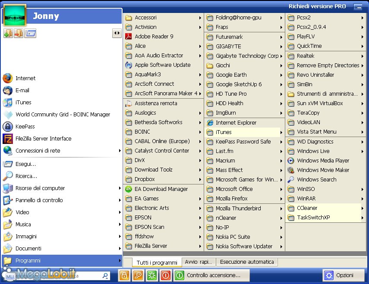Click the Adobe Reader 9 icon
The width and height of the screenshot is (369, 284).
tap(129, 36)
